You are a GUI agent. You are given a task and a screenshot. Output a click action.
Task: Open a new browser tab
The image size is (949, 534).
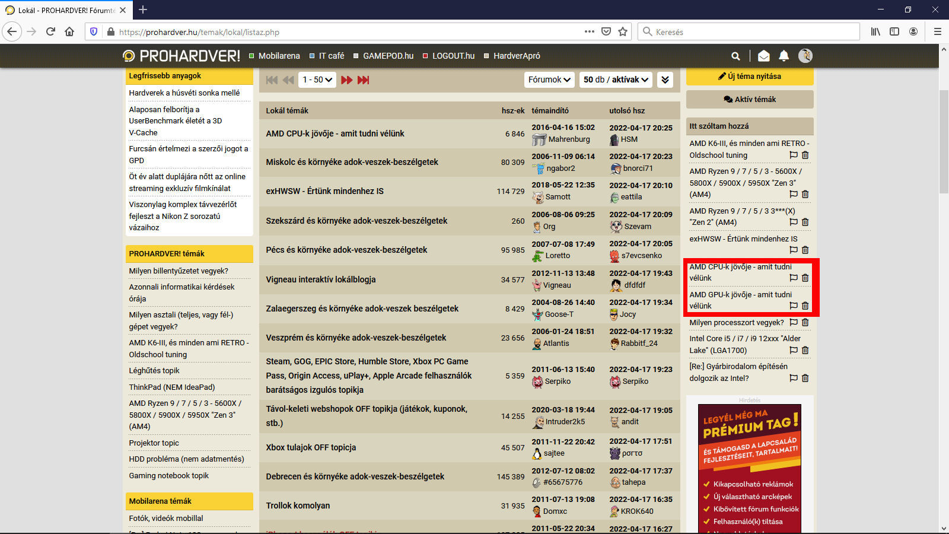click(x=143, y=9)
